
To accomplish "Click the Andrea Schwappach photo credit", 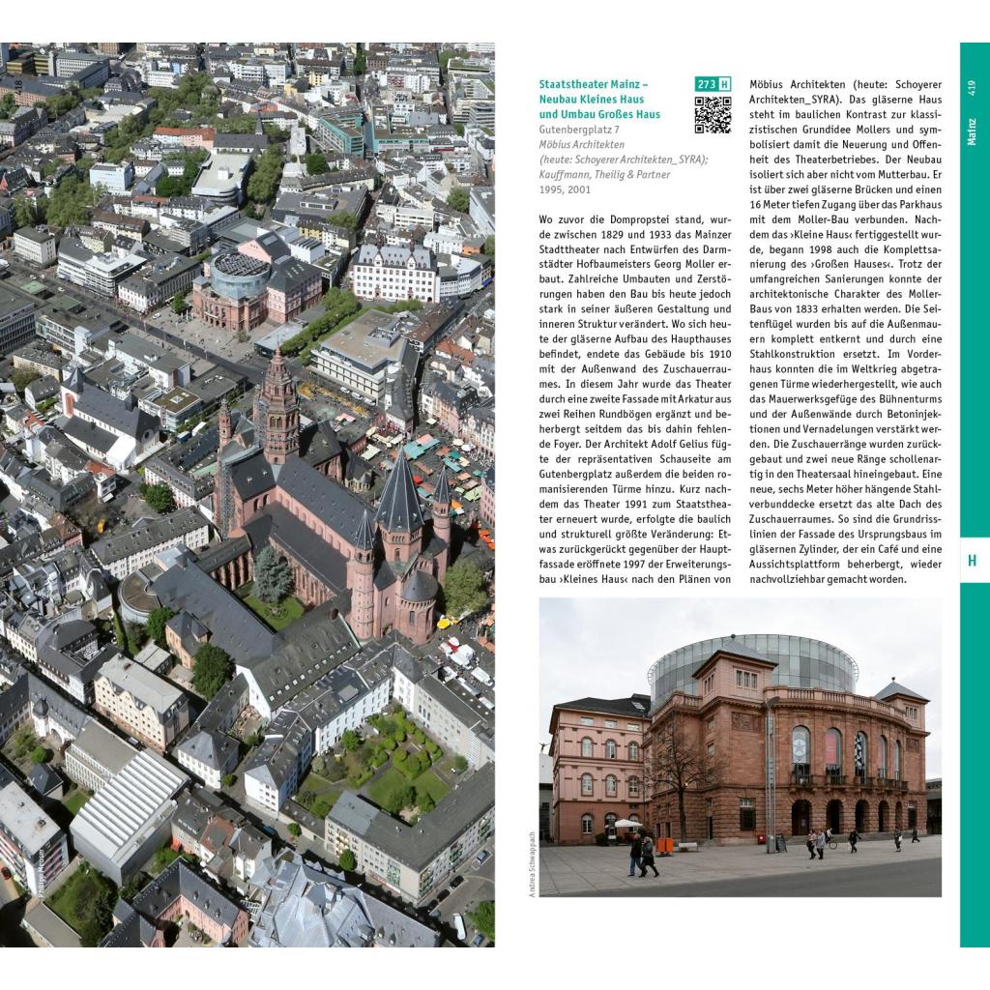I will (532, 862).
